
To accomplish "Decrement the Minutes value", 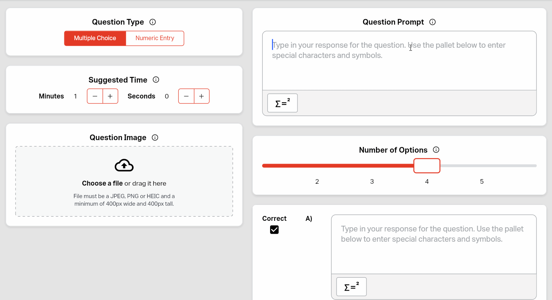I will click(94, 96).
